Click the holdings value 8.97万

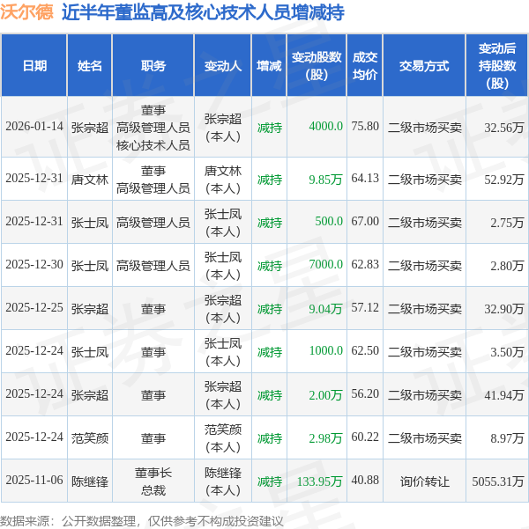pos(507,438)
